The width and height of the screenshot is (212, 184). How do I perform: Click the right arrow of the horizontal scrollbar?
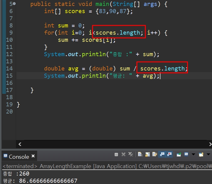[x=210, y=144]
